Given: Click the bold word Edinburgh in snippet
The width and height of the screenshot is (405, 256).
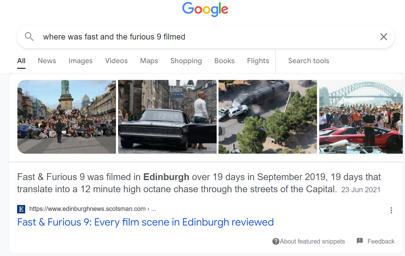Looking at the screenshot, I should coord(166,177).
